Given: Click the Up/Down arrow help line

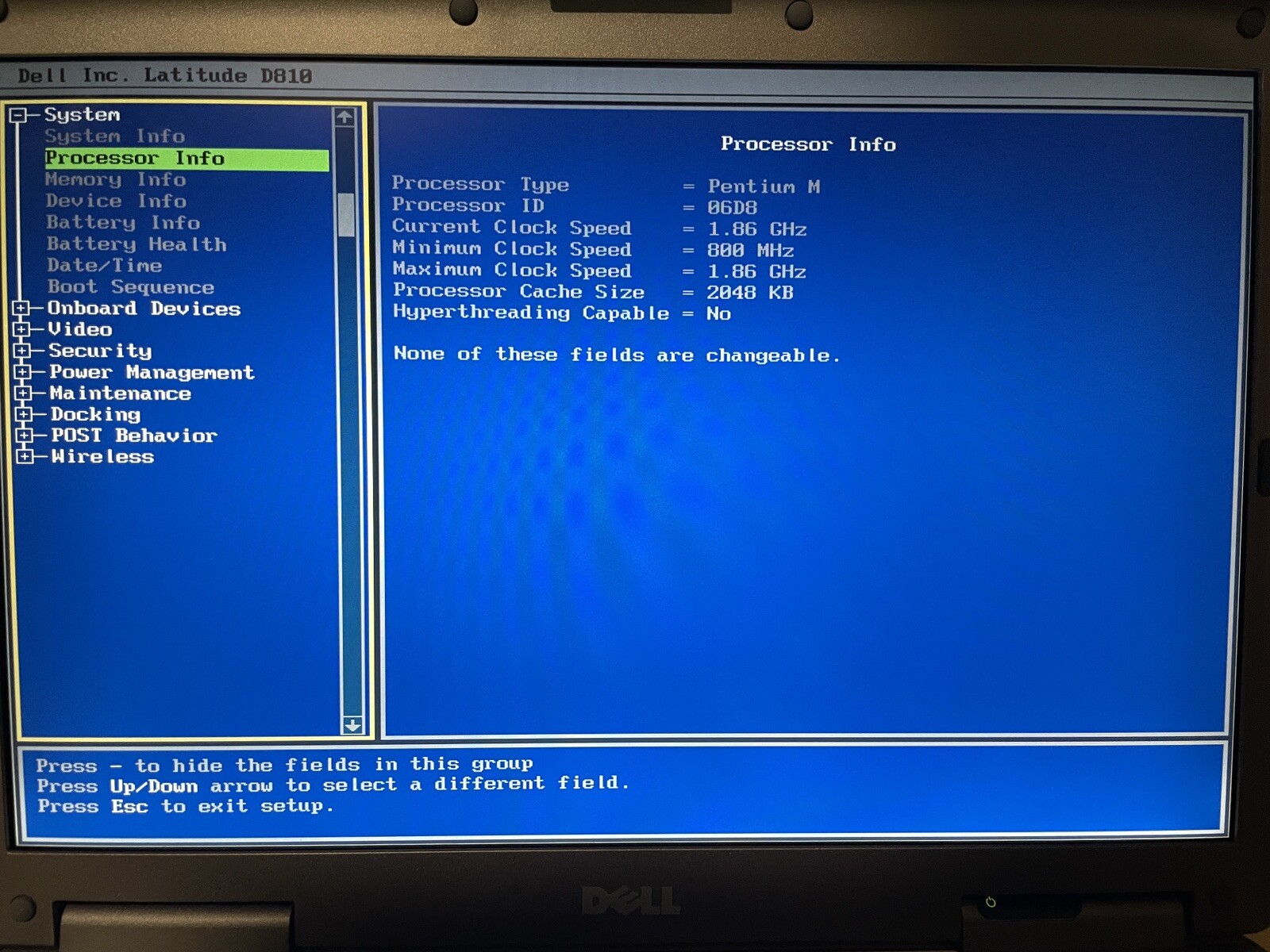Looking at the screenshot, I should [x=333, y=785].
